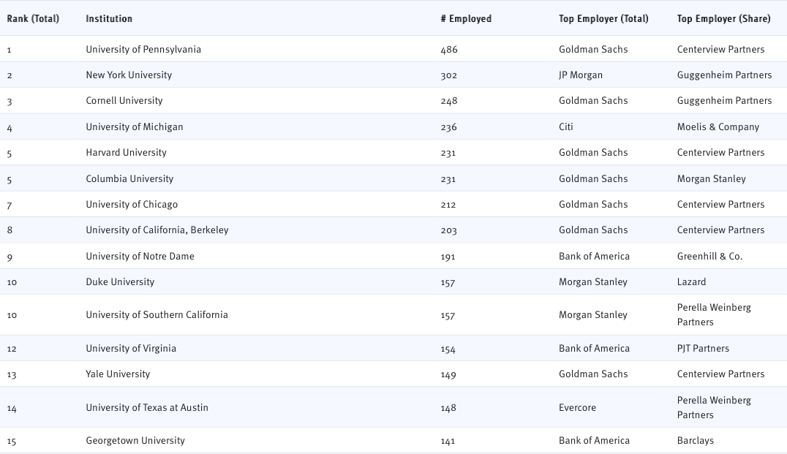Open University of Pennsylvania entry
The width and height of the screenshot is (787, 454).
[143, 49]
